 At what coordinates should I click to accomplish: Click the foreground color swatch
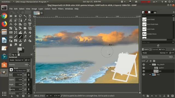[x=19, y=49]
